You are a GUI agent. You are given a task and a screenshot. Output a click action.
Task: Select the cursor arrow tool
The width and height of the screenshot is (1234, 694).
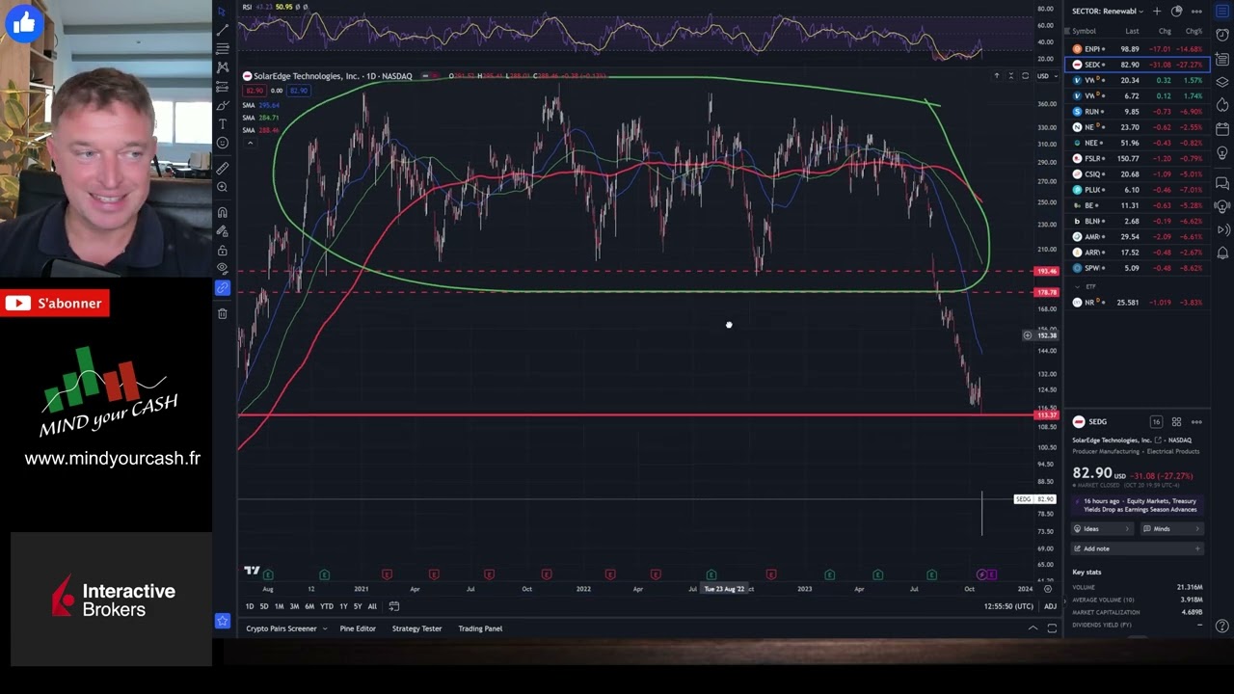point(223,12)
